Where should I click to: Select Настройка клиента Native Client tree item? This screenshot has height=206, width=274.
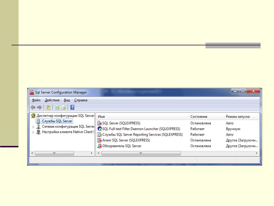[x=68, y=132]
